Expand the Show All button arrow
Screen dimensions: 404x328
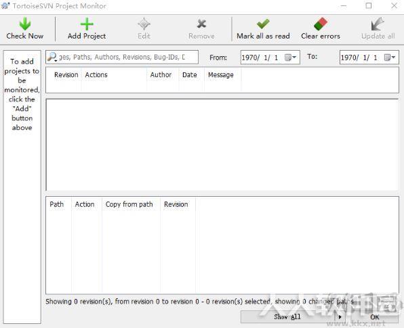coord(340,317)
